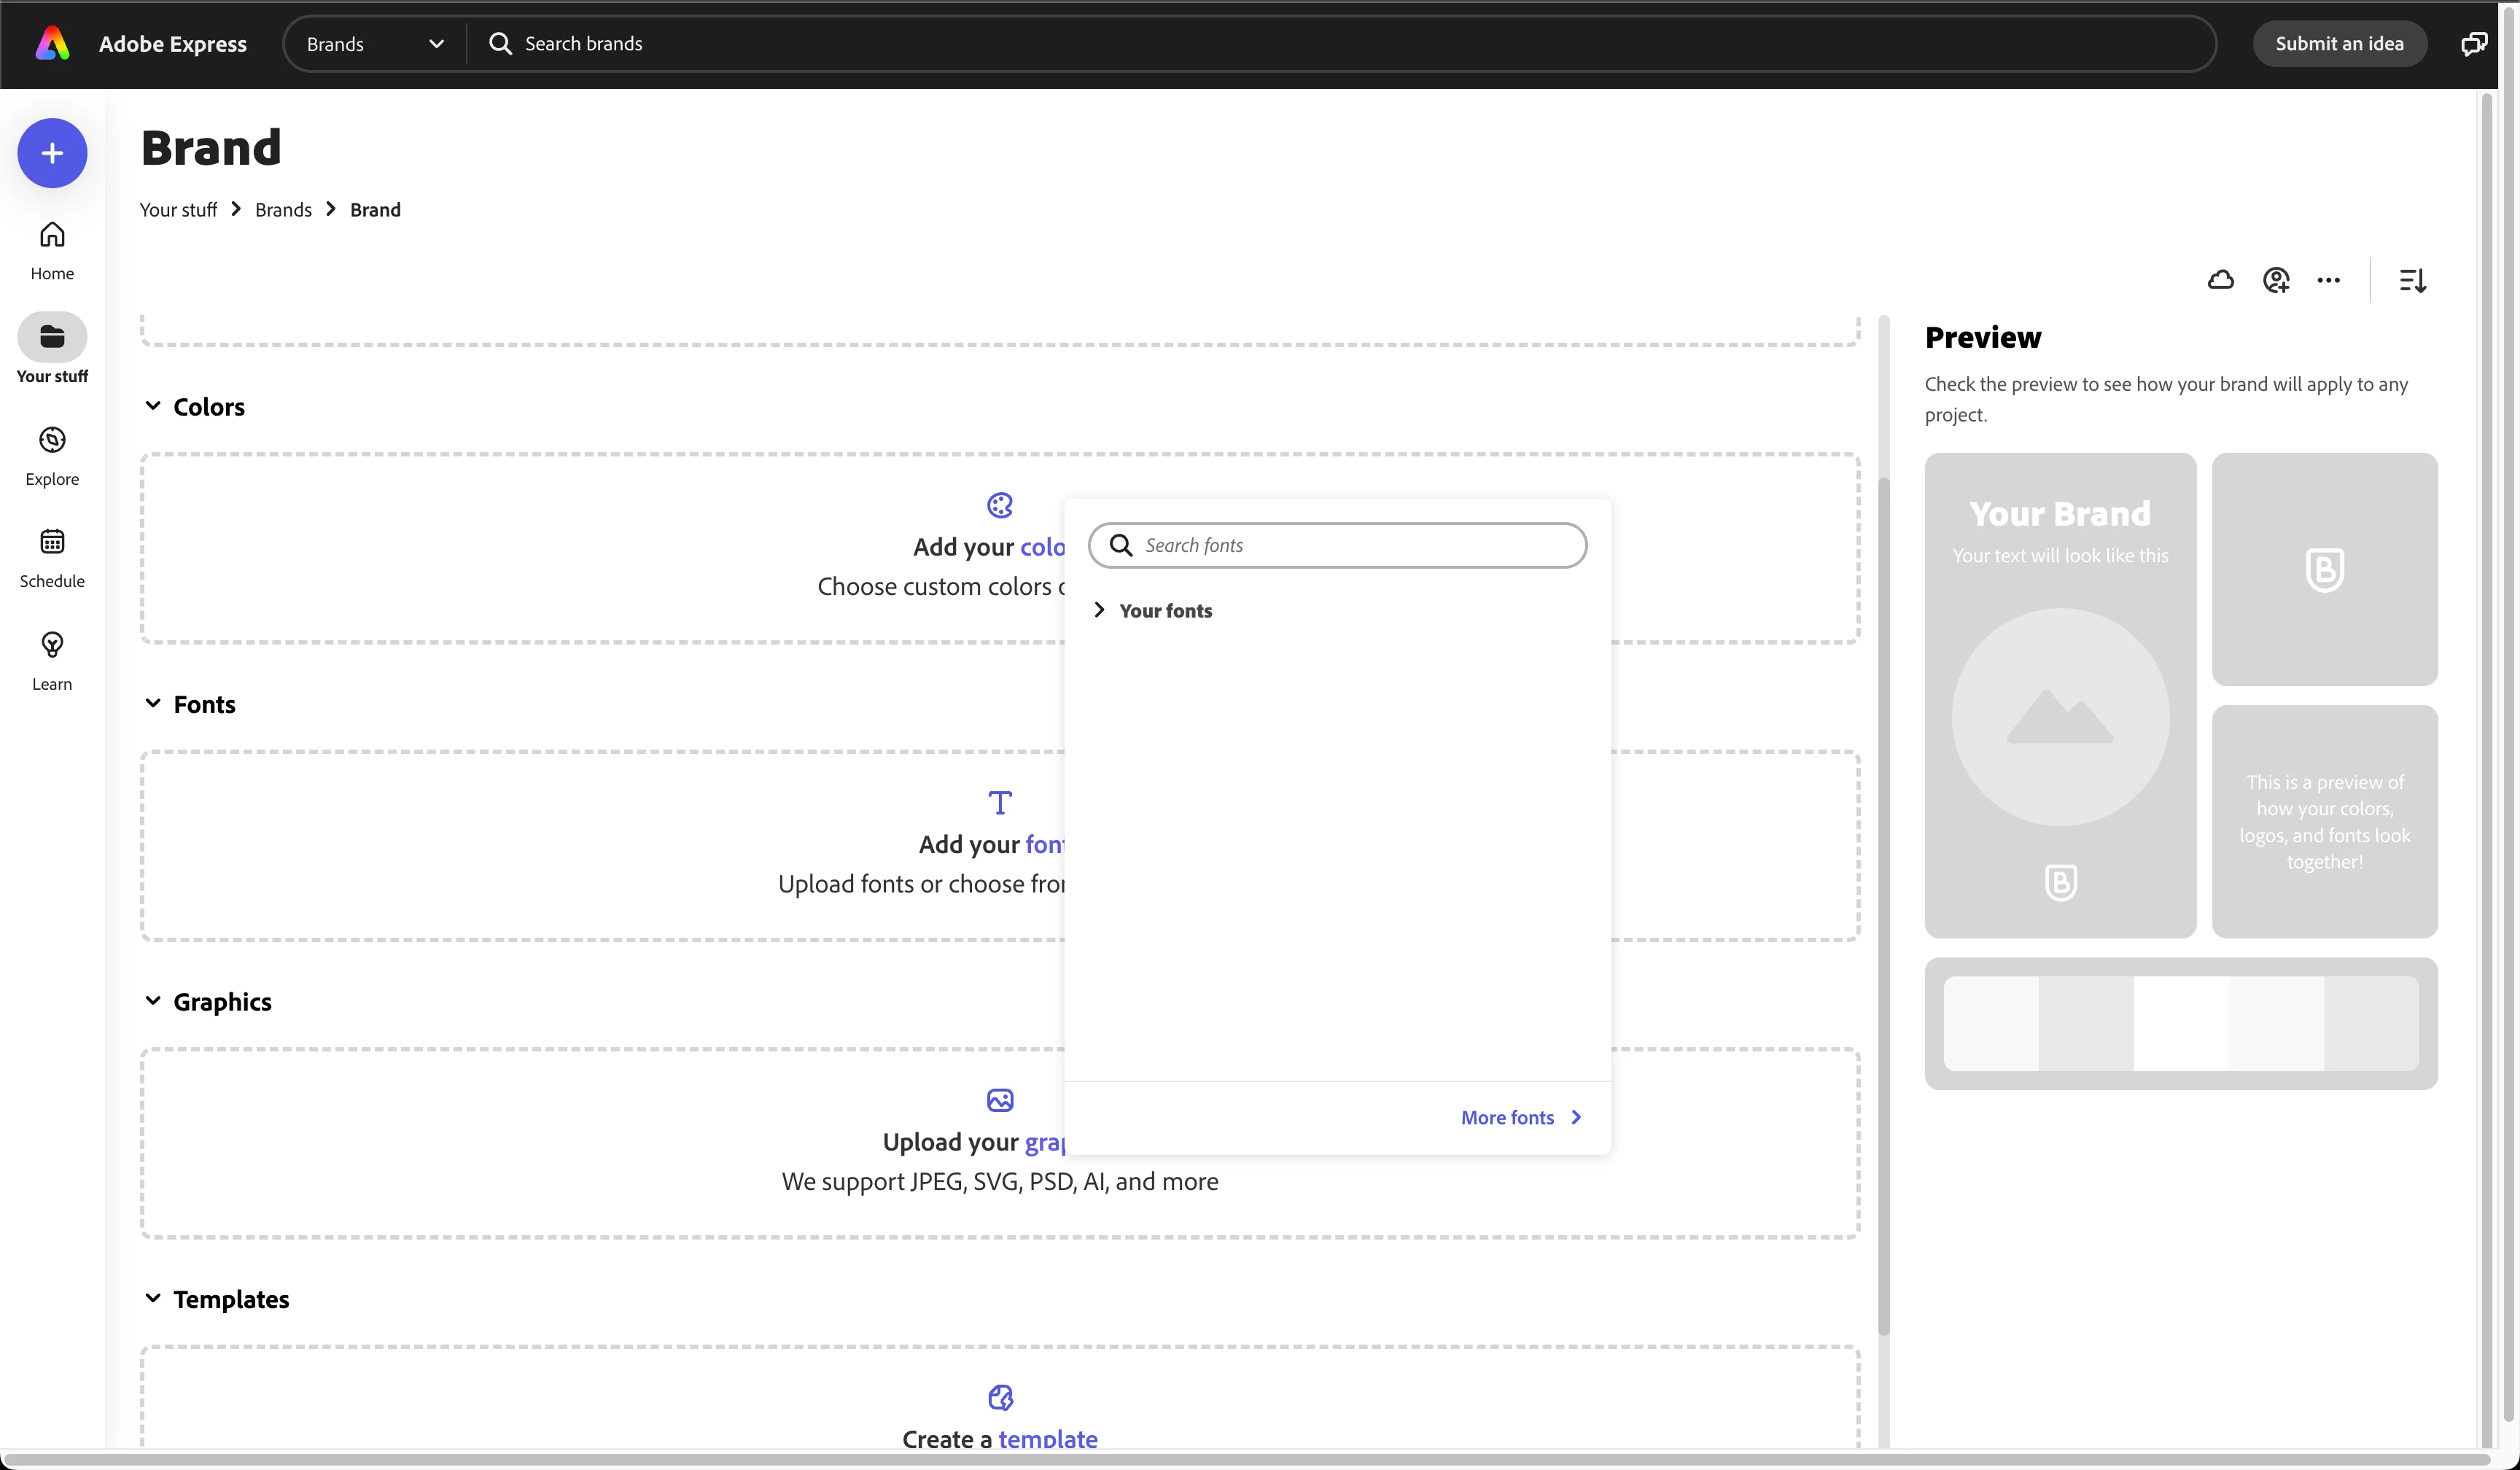Click the Search fonts input field
Image resolution: width=2520 pixels, height=1470 pixels.
pos(1350,545)
